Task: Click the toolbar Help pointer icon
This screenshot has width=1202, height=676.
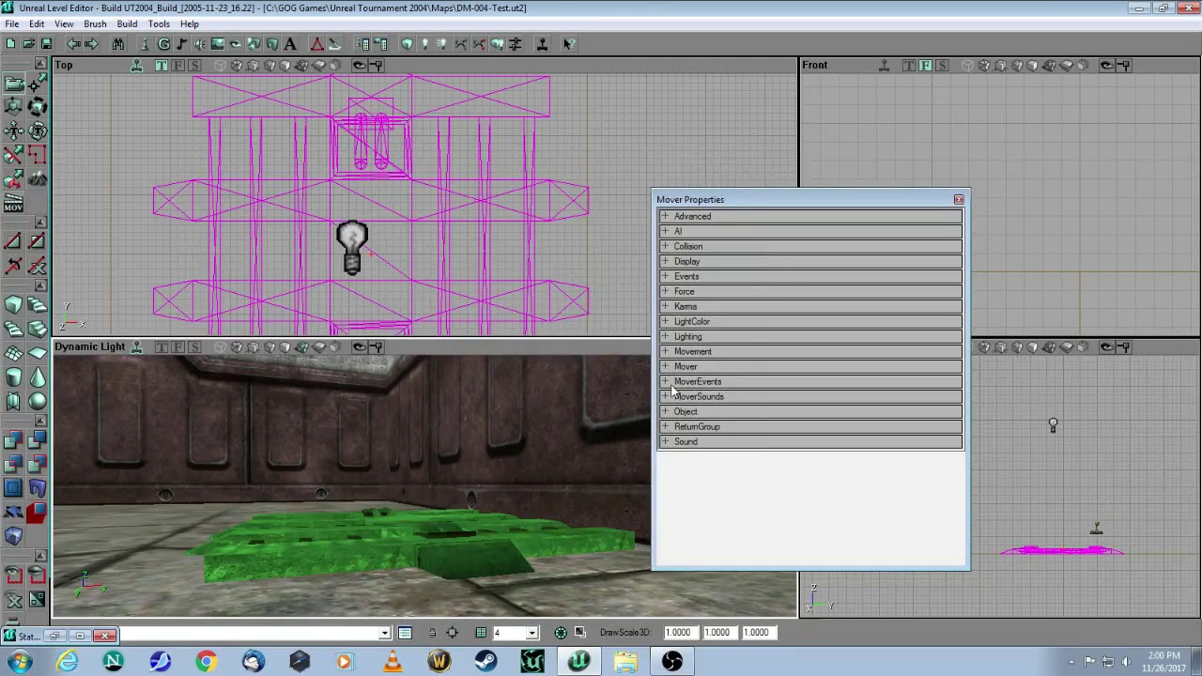Action: (569, 44)
